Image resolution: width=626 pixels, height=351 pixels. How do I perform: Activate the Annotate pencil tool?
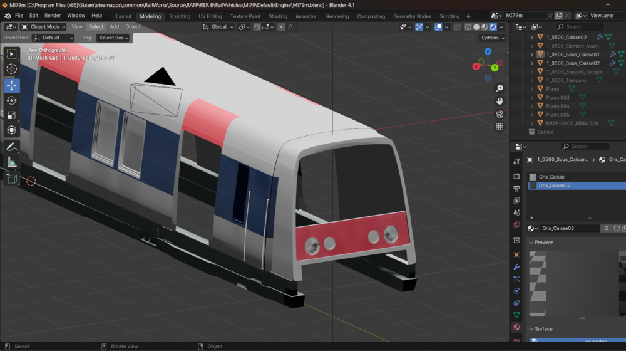(11, 147)
